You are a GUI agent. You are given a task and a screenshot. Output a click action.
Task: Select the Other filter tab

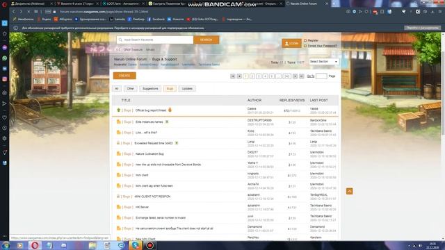(x=130, y=89)
